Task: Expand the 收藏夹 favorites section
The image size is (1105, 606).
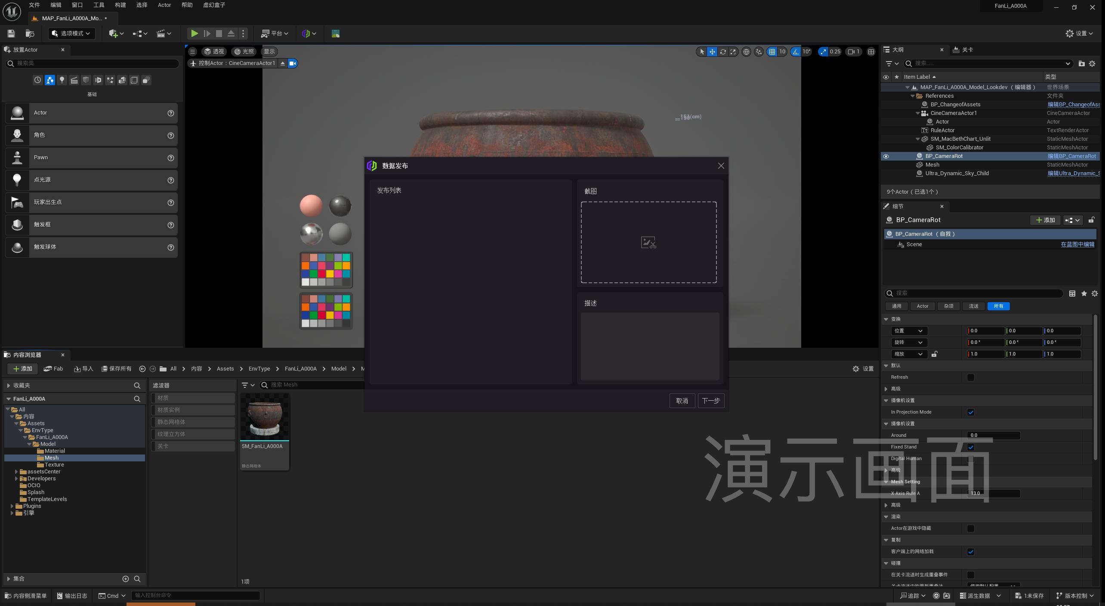Action: pyautogui.click(x=9, y=386)
